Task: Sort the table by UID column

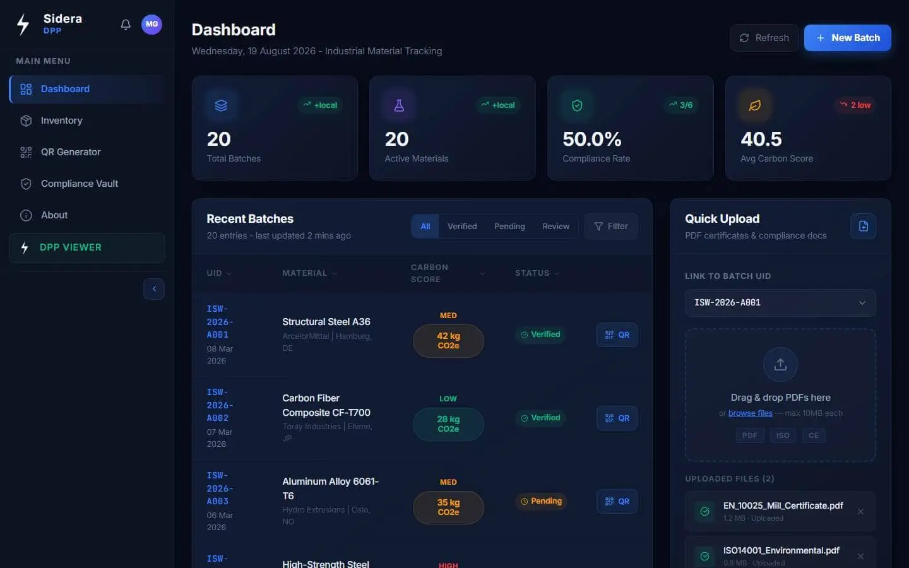Action: pyautogui.click(x=219, y=273)
